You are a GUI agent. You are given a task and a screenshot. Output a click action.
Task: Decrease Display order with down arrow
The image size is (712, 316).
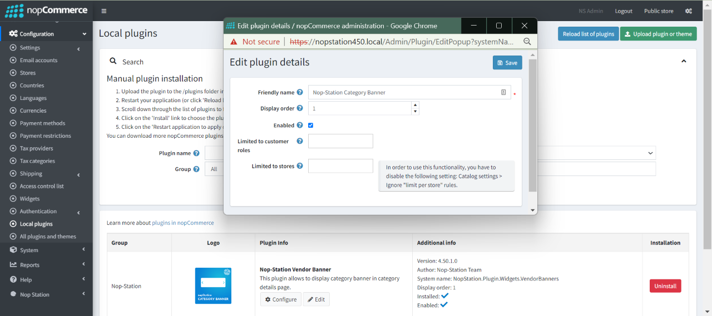pyautogui.click(x=415, y=112)
